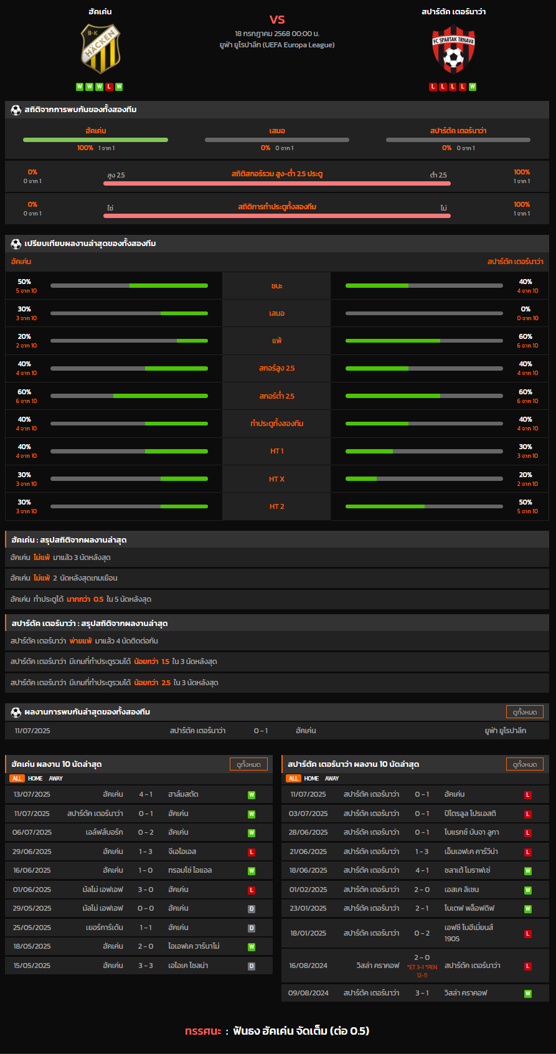Click W badge for 09/08/2024 Spartak match

[x=528, y=994]
